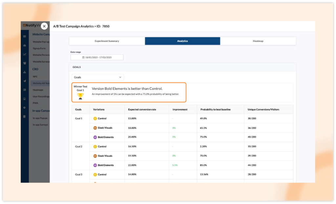This screenshot has height=204, width=336.
Task: Open In-app Popups in the sidebar menu
Action: [x=40, y=118]
